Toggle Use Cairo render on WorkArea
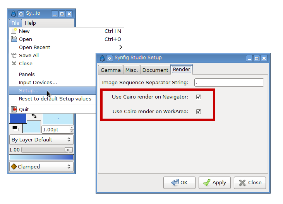The image size is (283, 204). point(199,112)
